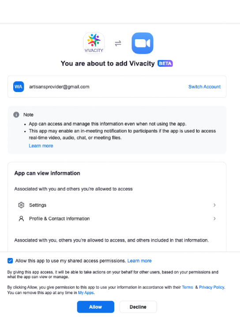
Task: Click the WA account avatar
Action: click(19, 87)
